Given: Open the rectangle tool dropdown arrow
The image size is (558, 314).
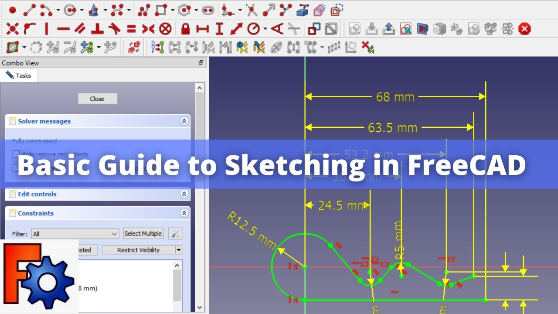Looking at the screenshot, I should click(173, 10).
